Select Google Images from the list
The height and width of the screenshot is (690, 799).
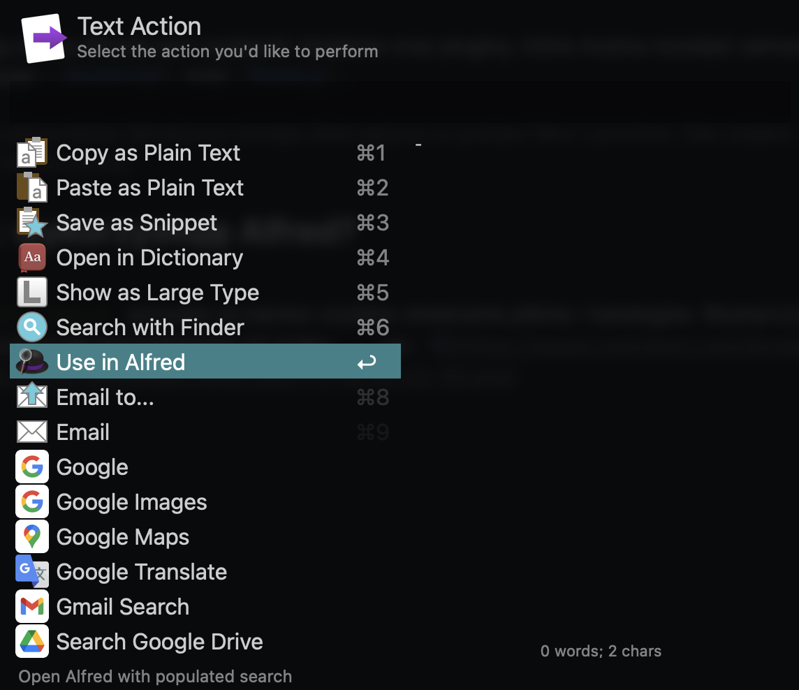click(x=131, y=502)
